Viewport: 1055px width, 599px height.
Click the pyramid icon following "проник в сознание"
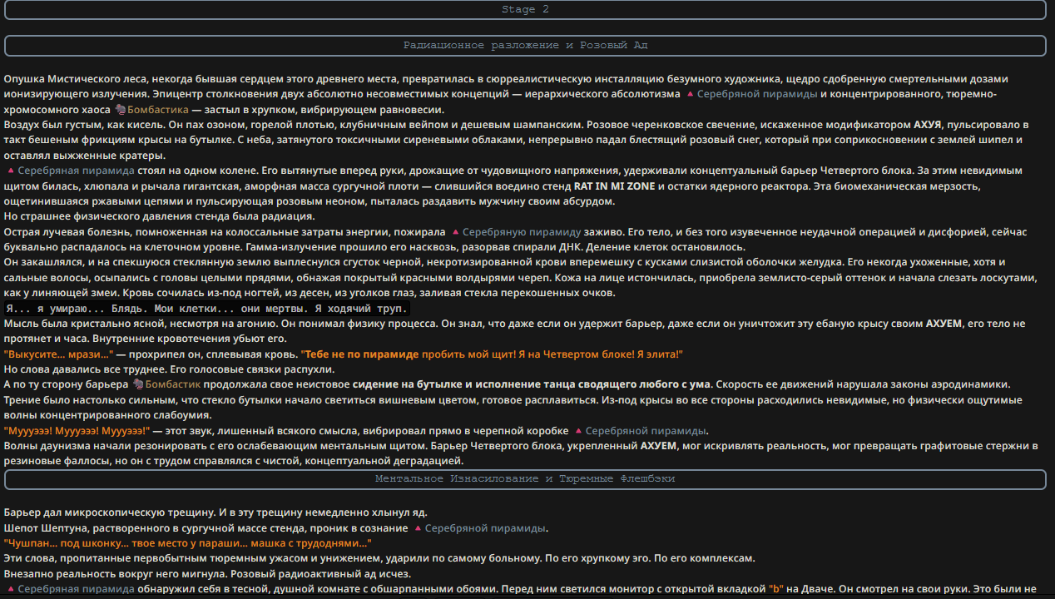tap(418, 528)
